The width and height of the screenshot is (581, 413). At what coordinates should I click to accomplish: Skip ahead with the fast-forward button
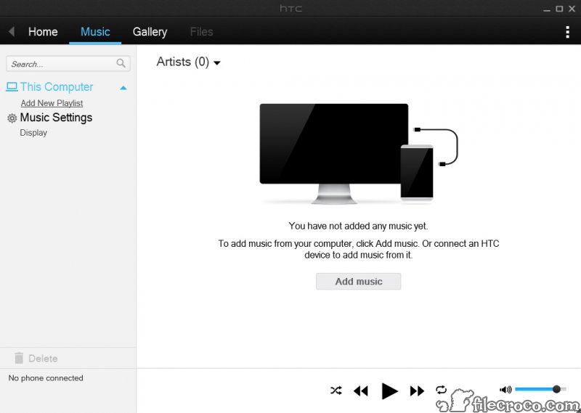click(x=417, y=390)
